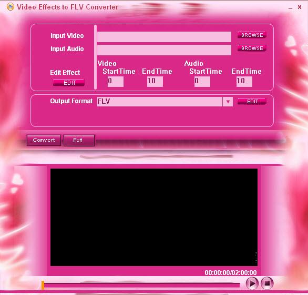The width and height of the screenshot is (308, 295).
Task: Click the 00:00:00/02:00:00 time display
Action: (x=231, y=272)
